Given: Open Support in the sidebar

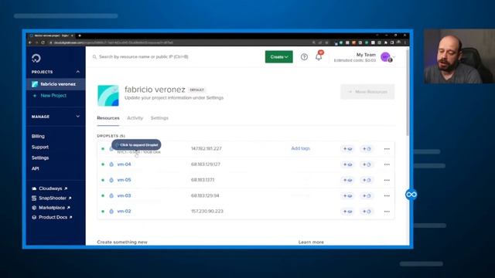Looking at the screenshot, I should 39,147.
